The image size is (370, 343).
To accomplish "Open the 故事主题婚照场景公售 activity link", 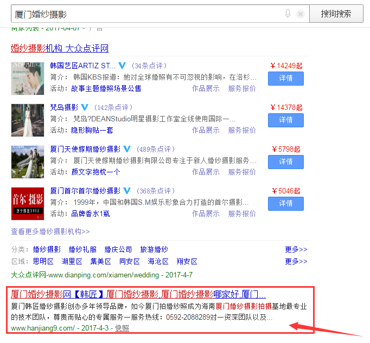I will (x=106, y=88).
